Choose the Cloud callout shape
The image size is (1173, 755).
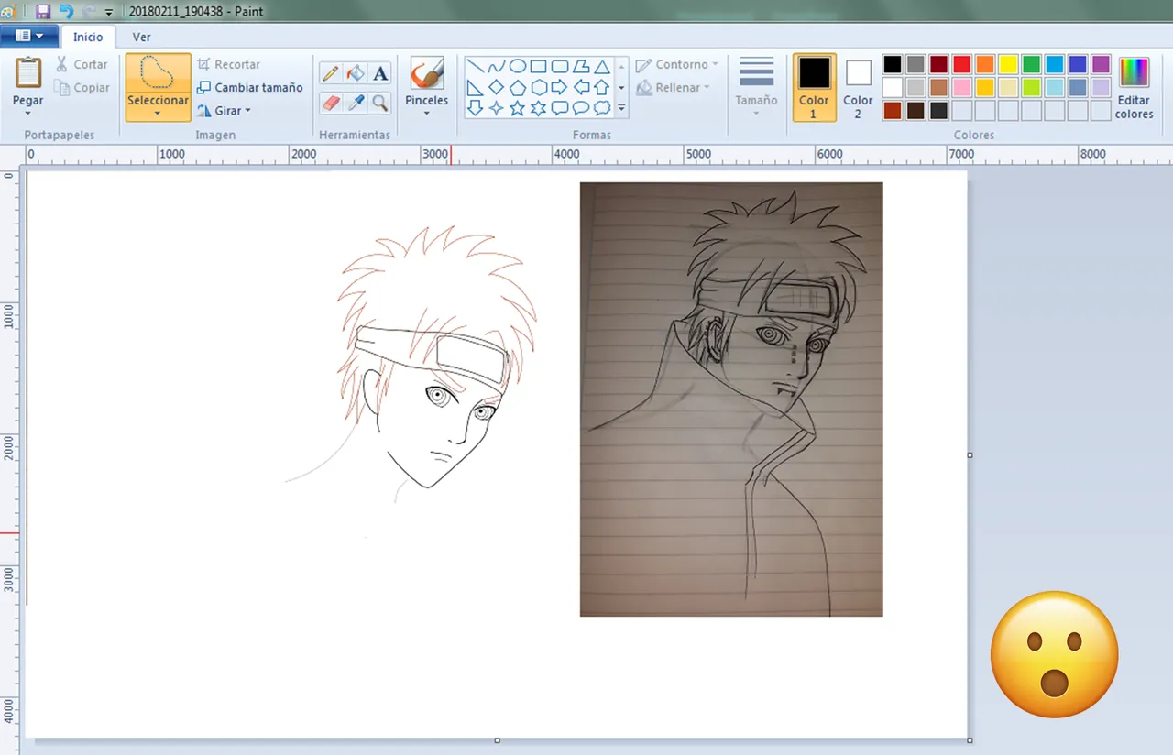click(601, 108)
